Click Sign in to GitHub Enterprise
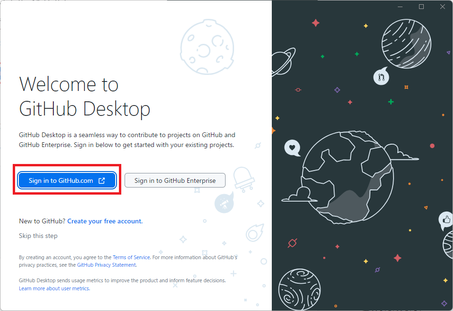This screenshot has height=311, width=453. point(175,180)
